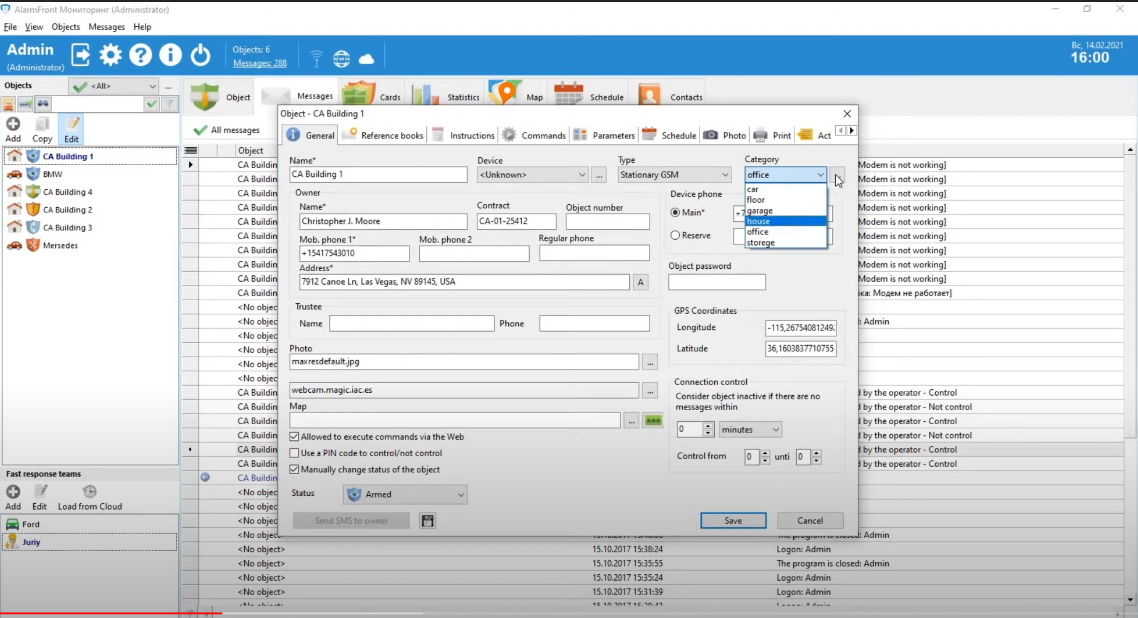Click the A address lookup button
The height and width of the screenshot is (618, 1138).
click(641, 282)
